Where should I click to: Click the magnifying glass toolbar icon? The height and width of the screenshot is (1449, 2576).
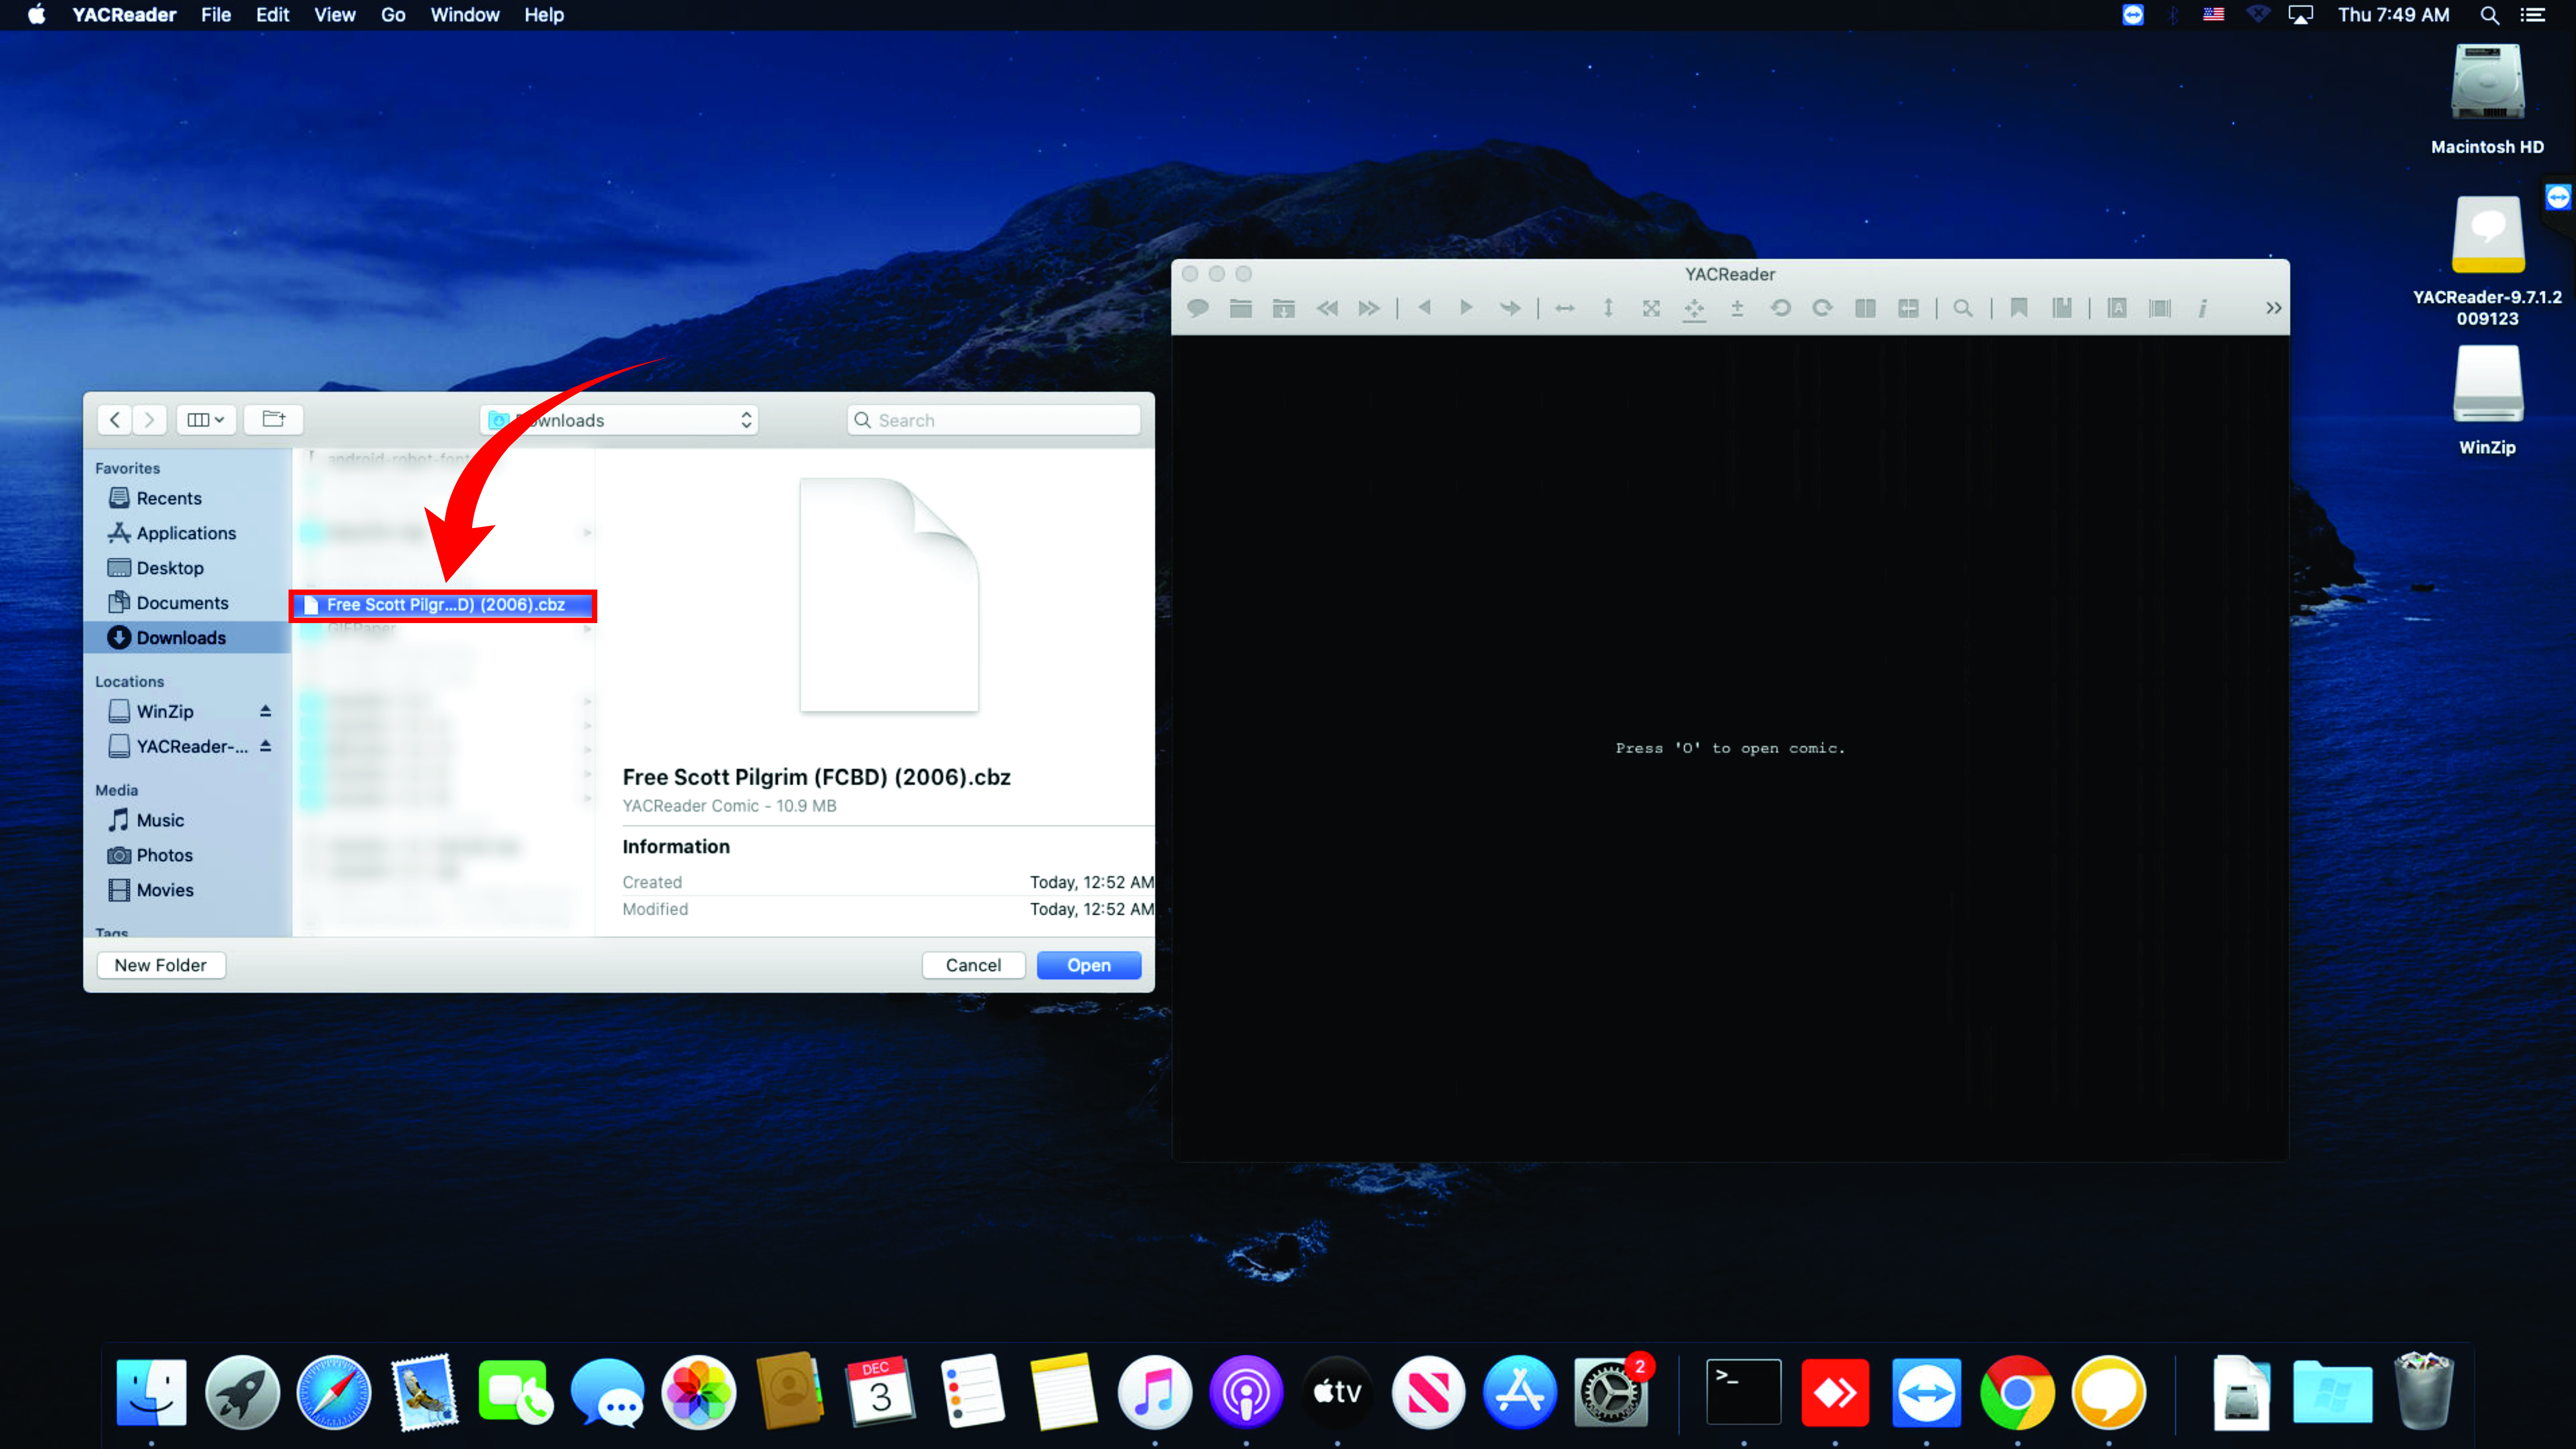click(x=1963, y=308)
